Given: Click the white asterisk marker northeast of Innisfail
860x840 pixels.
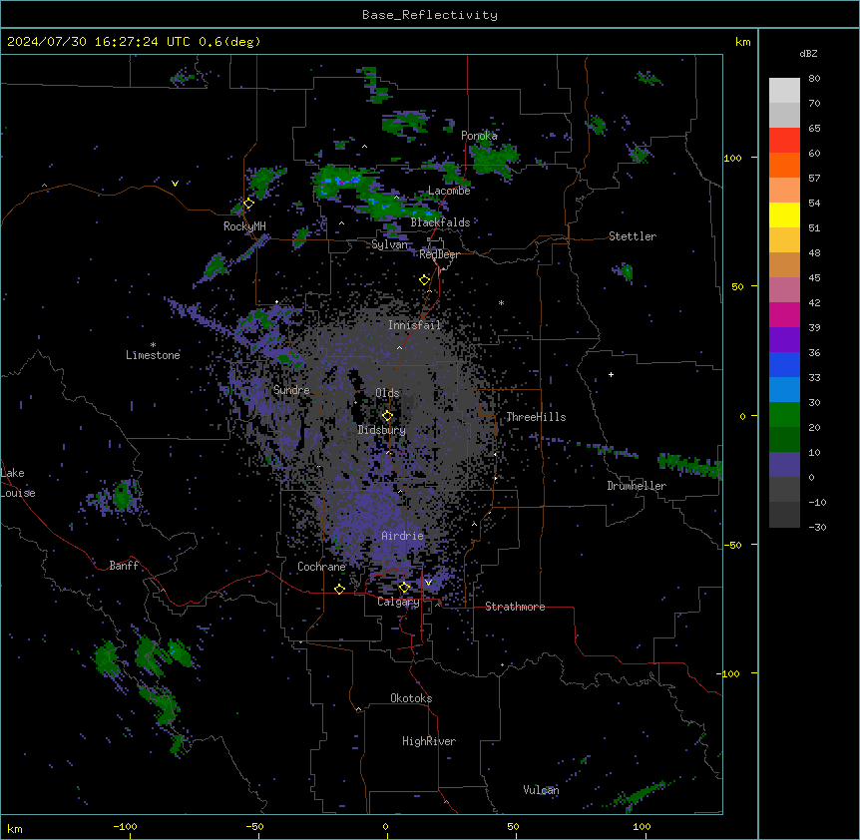Looking at the screenshot, I should (501, 302).
